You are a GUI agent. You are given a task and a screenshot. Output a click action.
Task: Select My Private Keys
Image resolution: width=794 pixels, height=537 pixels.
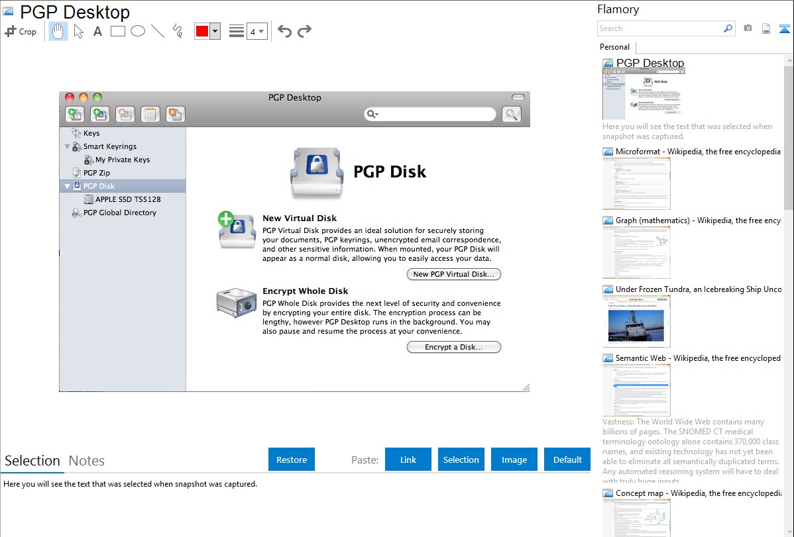pos(123,160)
